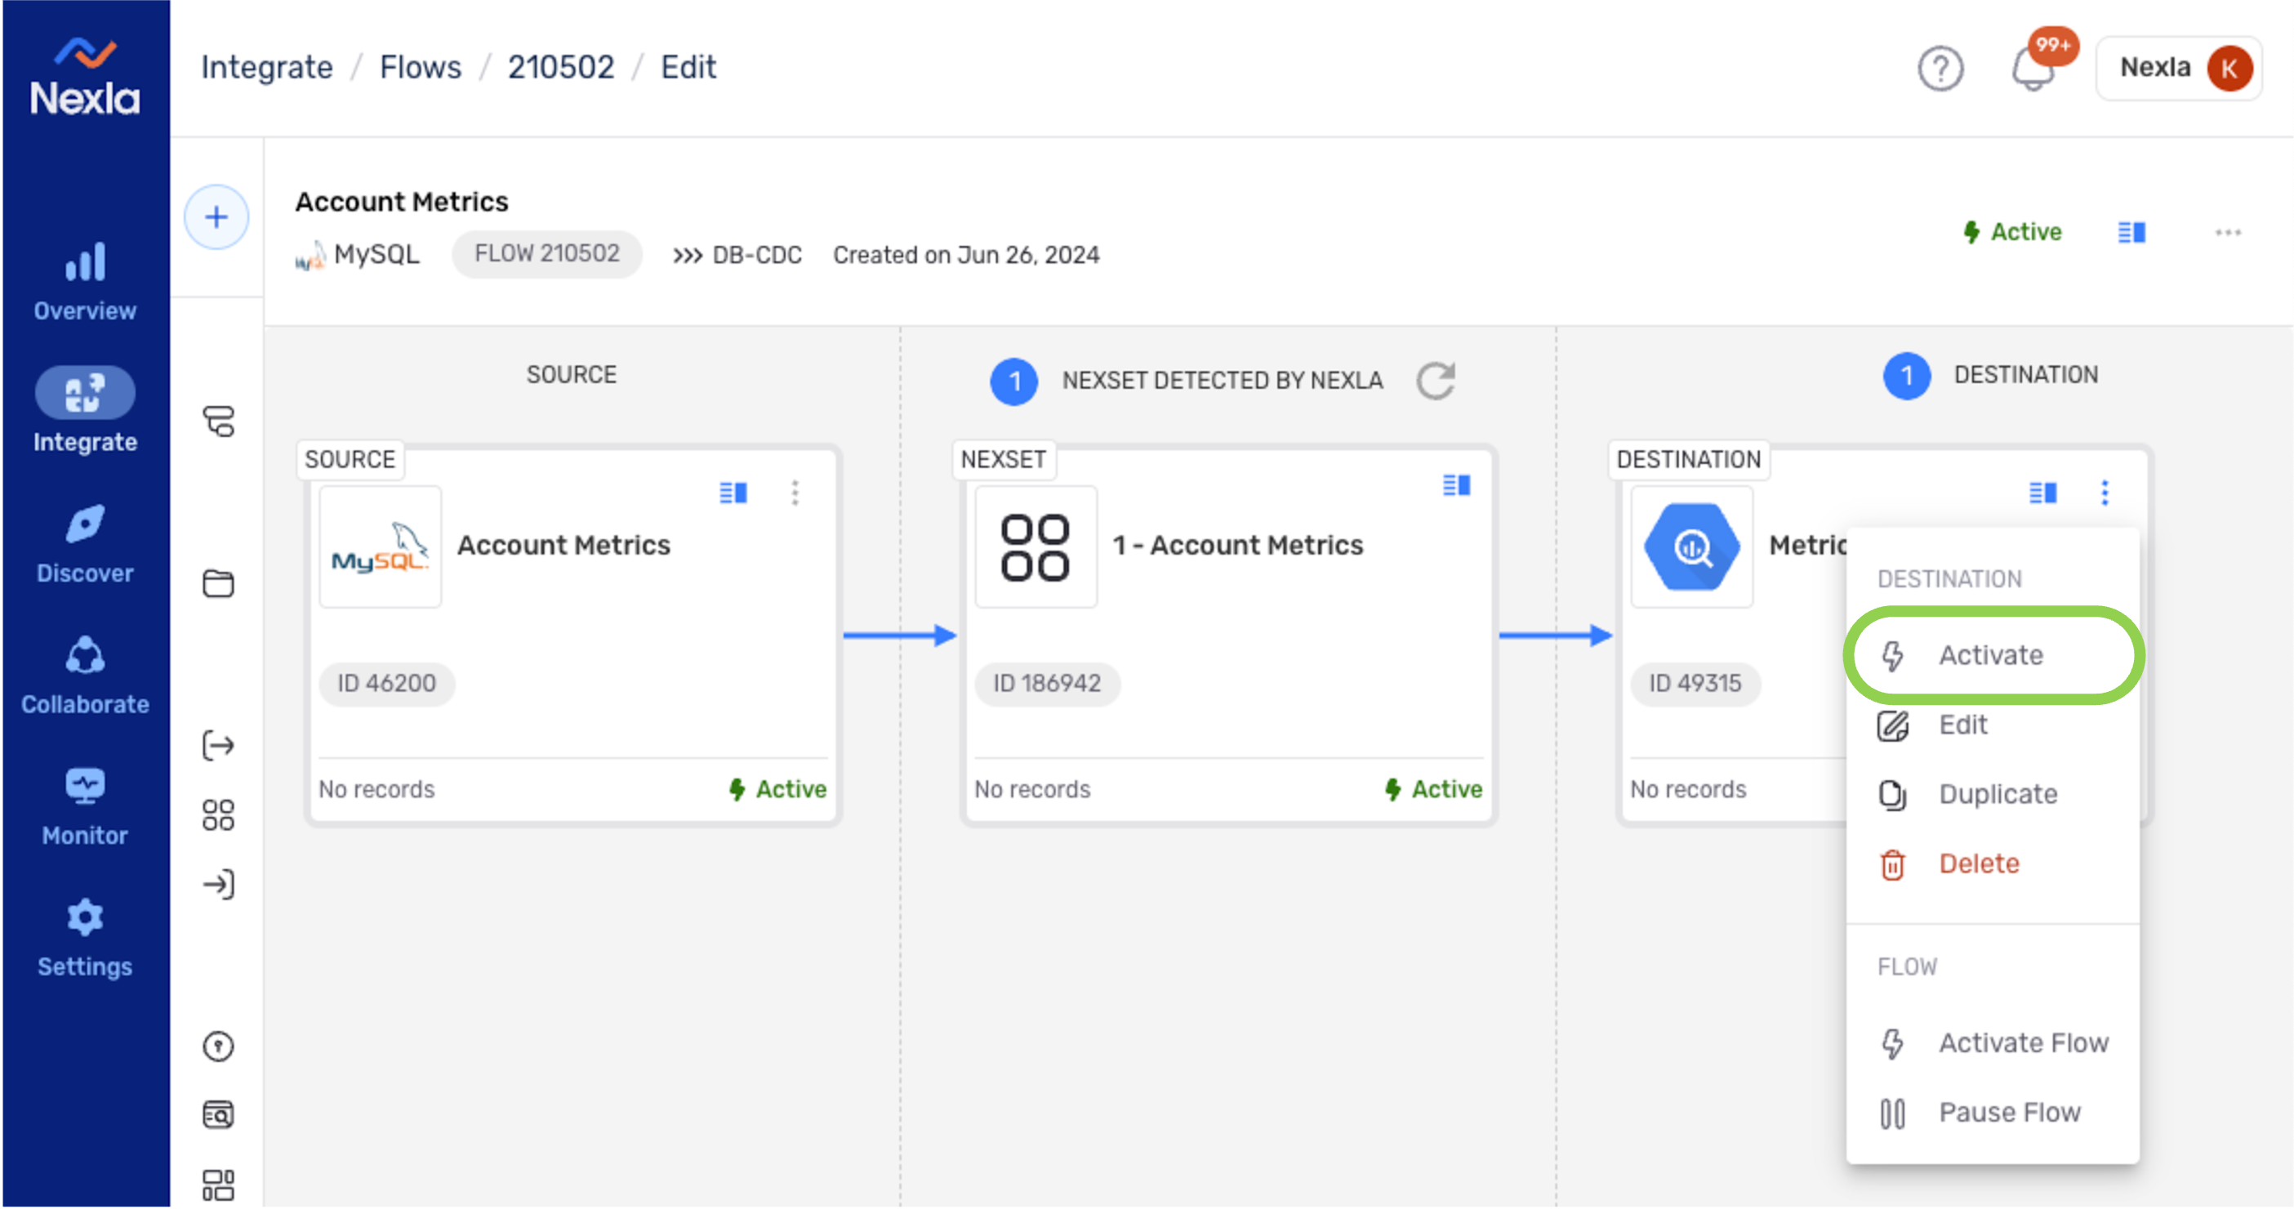This screenshot has height=1209, width=2294.
Task: Click the DB-CDC flow type label
Action: click(x=737, y=256)
